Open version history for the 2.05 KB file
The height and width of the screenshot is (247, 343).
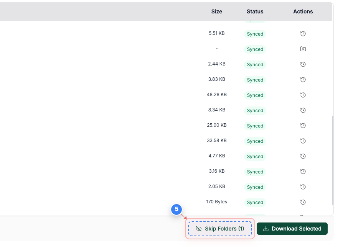pos(303,187)
